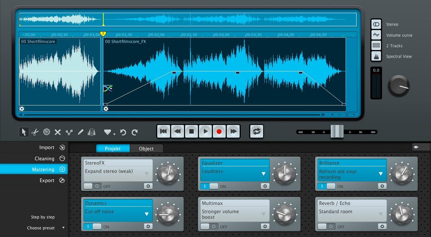Disable the Equalizer effect switch
The width and height of the screenshot is (431, 237).
pos(209,186)
